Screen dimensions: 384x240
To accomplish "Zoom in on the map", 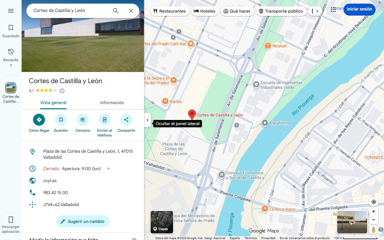I will (x=373, y=211).
